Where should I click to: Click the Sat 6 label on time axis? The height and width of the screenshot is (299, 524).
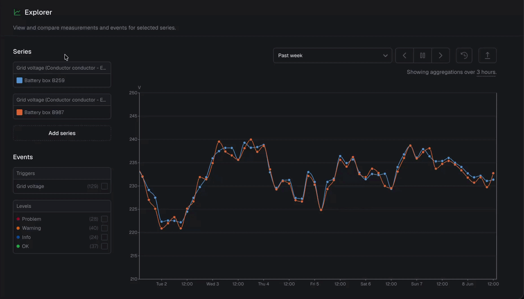366,284
